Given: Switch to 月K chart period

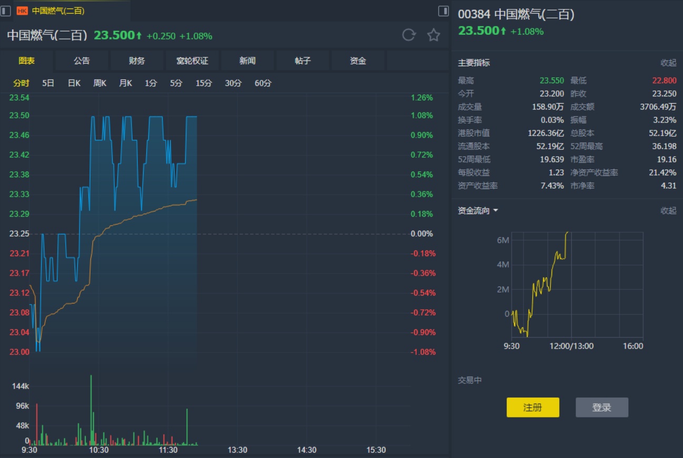Looking at the screenshot, I should click(x=126, y=83).
